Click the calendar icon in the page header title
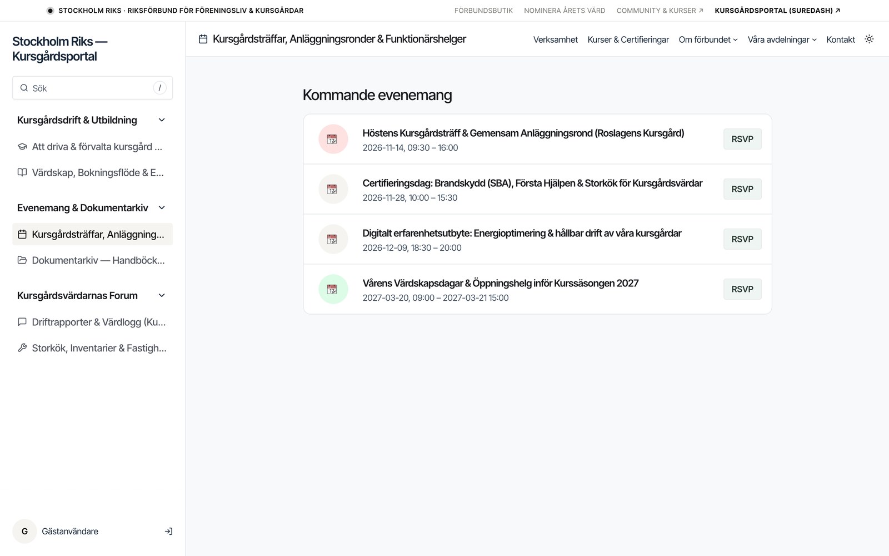Viewport: 889px width, 556px height. pos(203,39)
